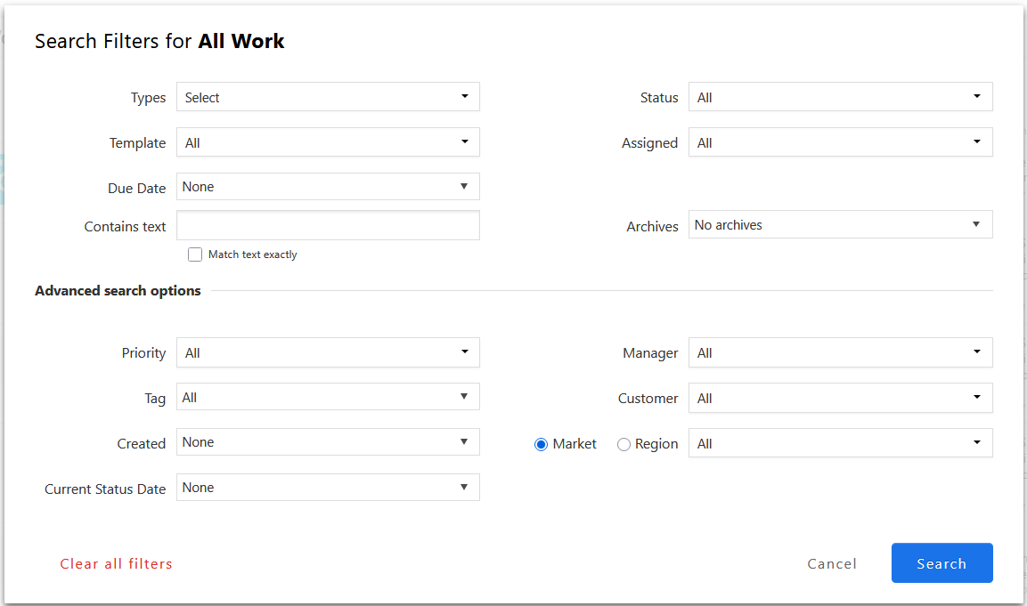Expand the Template dropdown
Image resolution: width=1027 pixels, height=606 pixels.
click(x=328, y=142)
